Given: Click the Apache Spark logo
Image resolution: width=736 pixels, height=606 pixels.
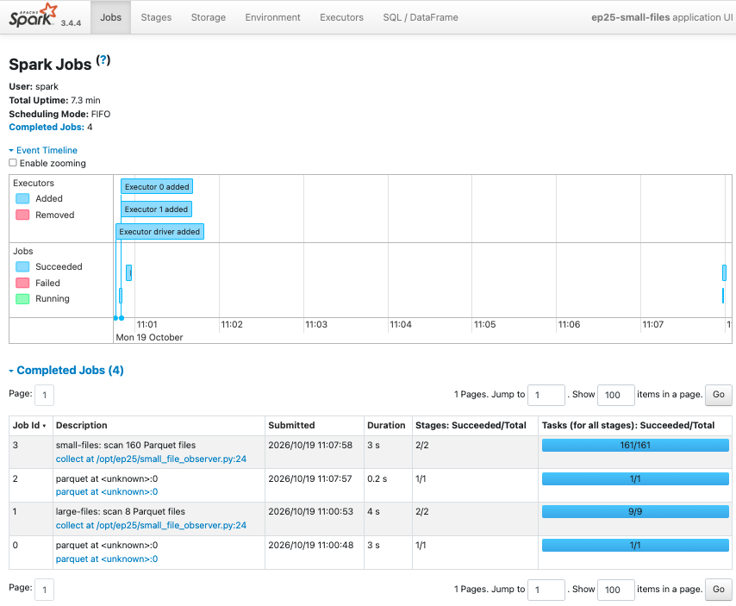Looking at the screenshot, I should pyautogui.click(x=34, y=15).
